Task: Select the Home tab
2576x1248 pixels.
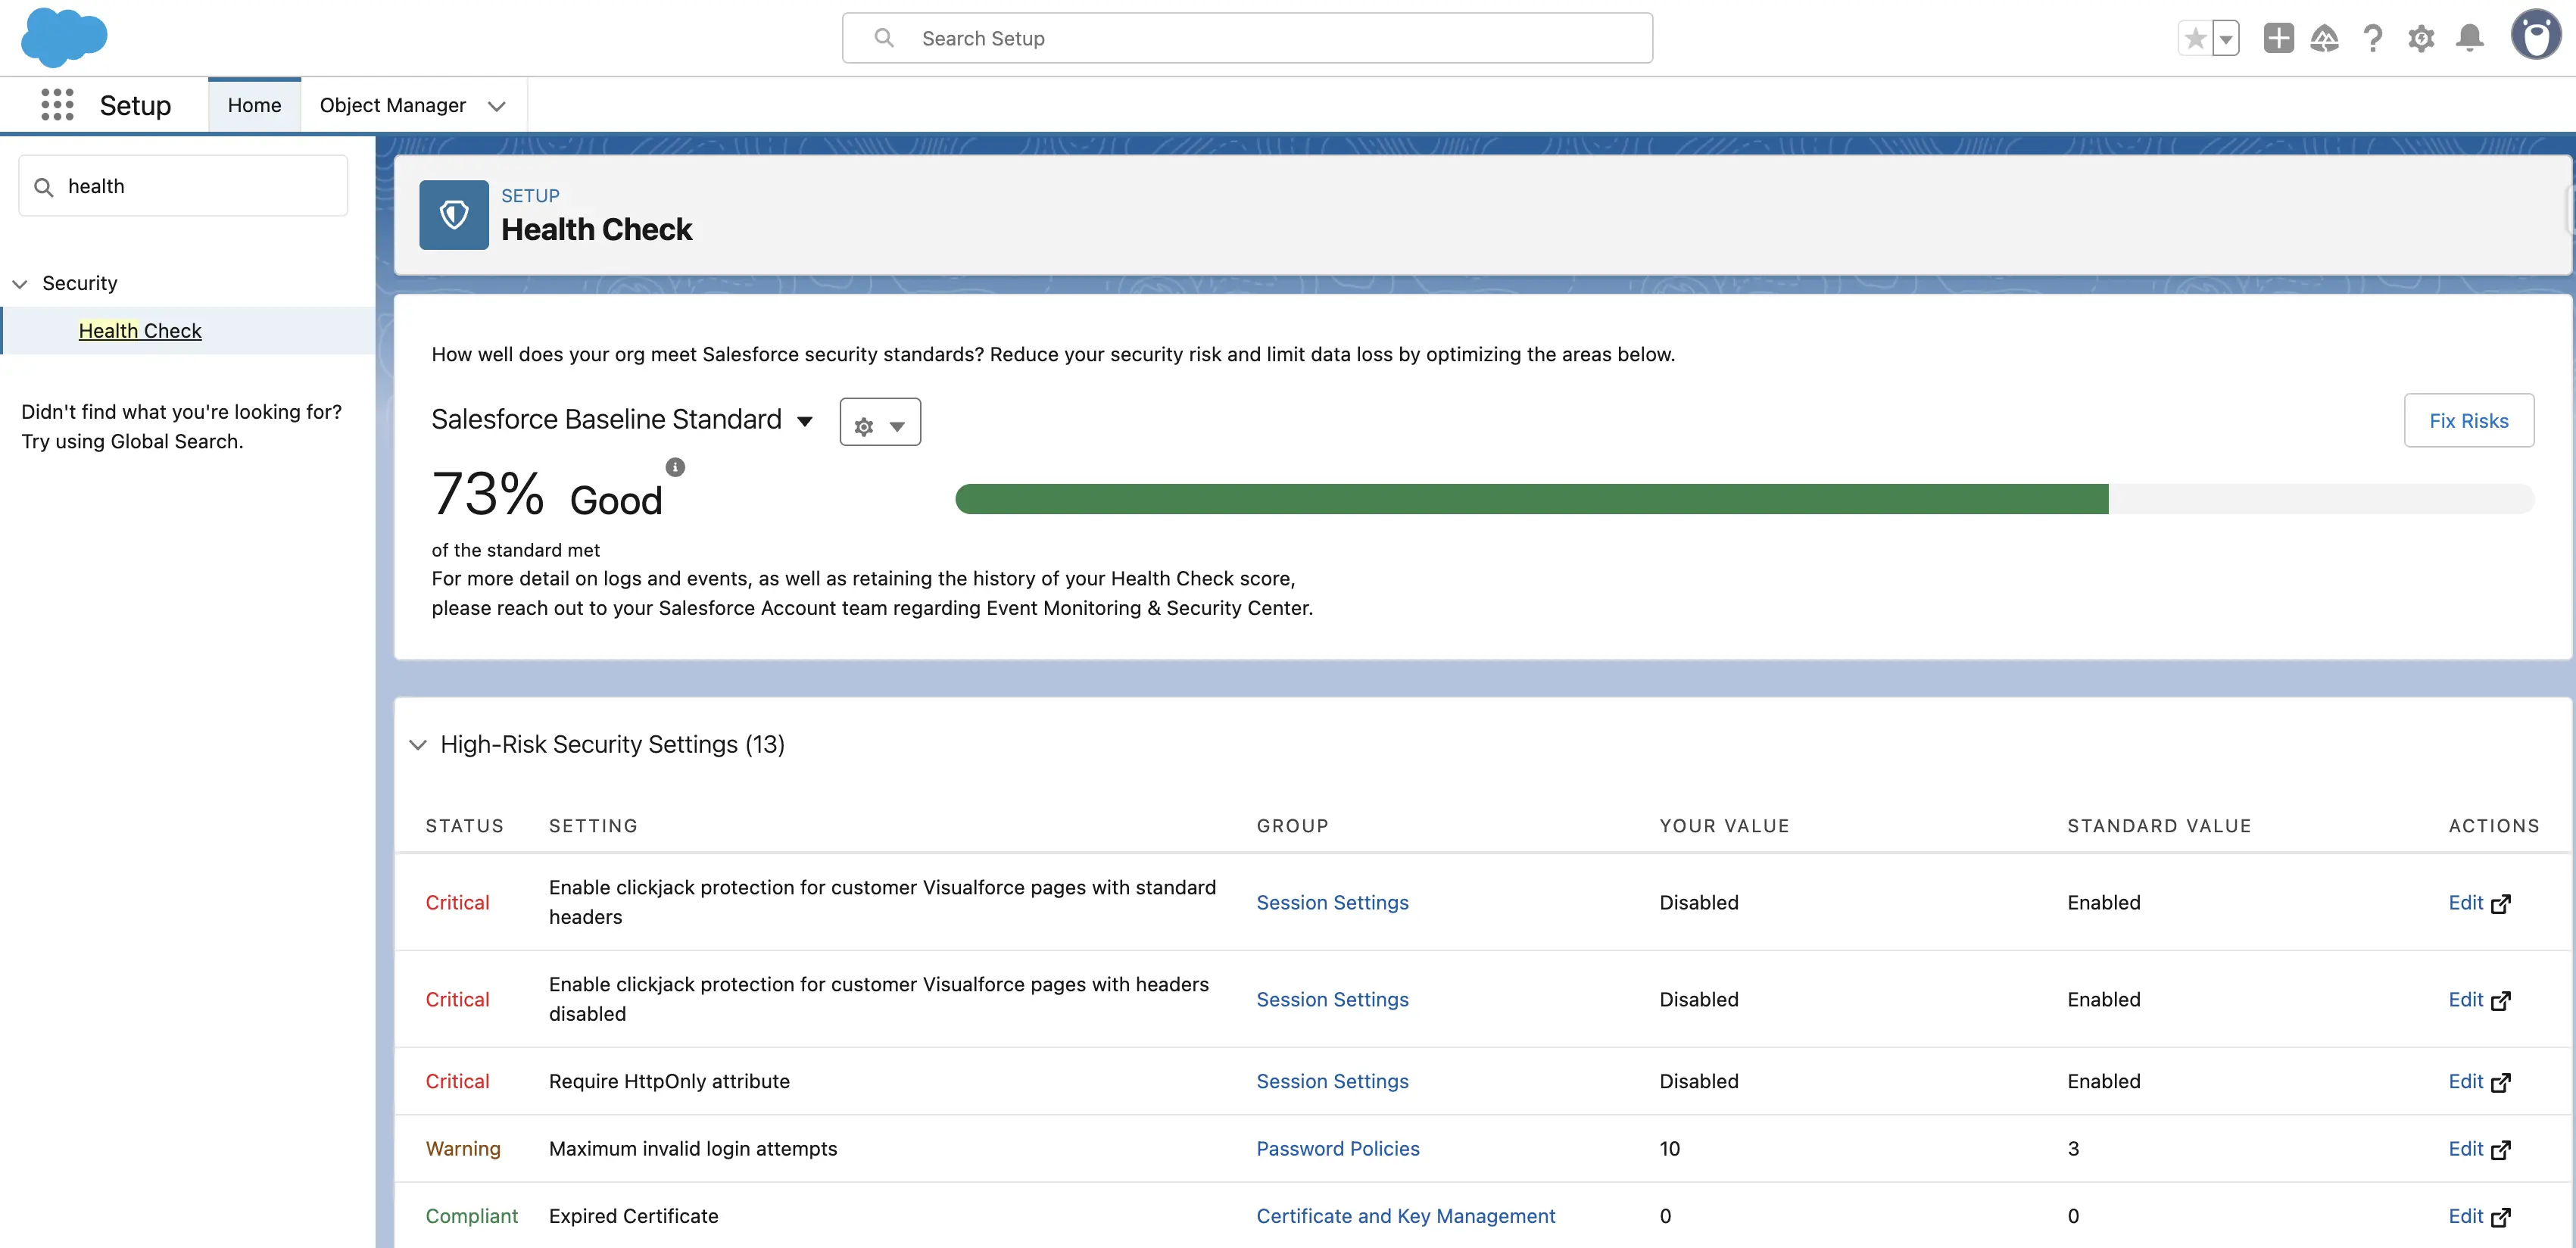Action: [254, 105]
